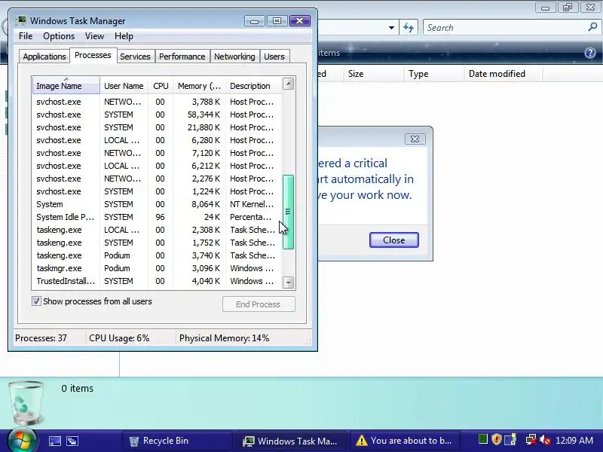
Task: Toggle Show processes from all users checkbox
Action: point(36,301)
